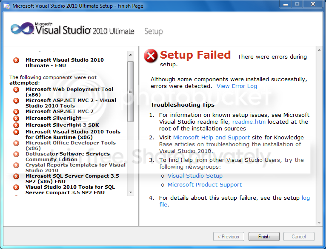Click the setup window title bar icon
The height and width of the screenshot is (249, 326).
pos(7,6)
